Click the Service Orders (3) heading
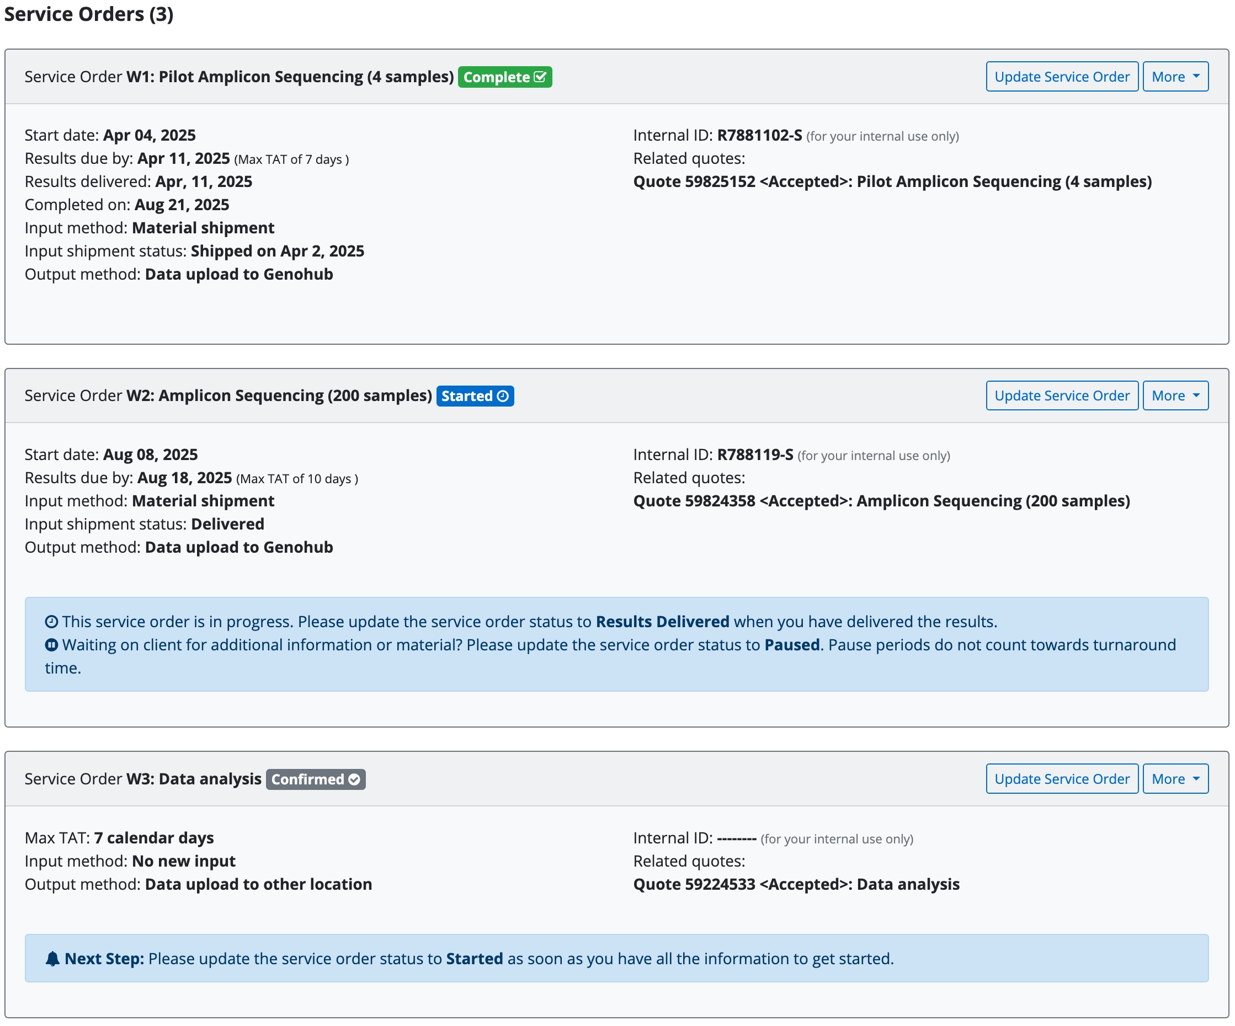 pyautogui.click(x=89, y=14)
